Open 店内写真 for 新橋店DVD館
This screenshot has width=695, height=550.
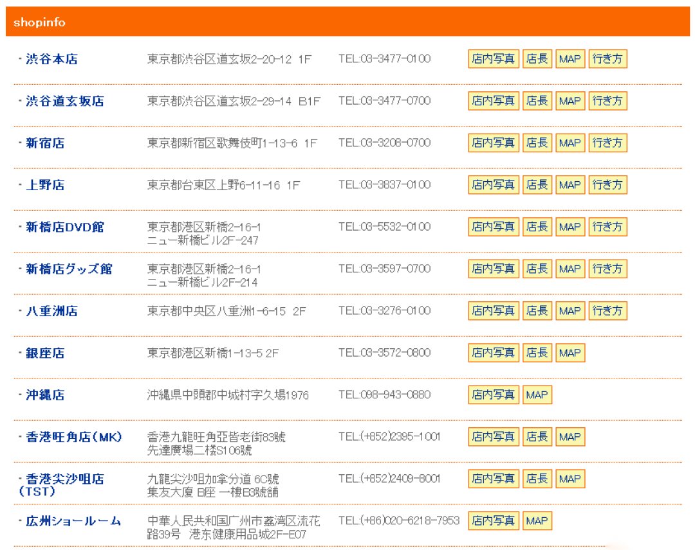tap(494, 227)
